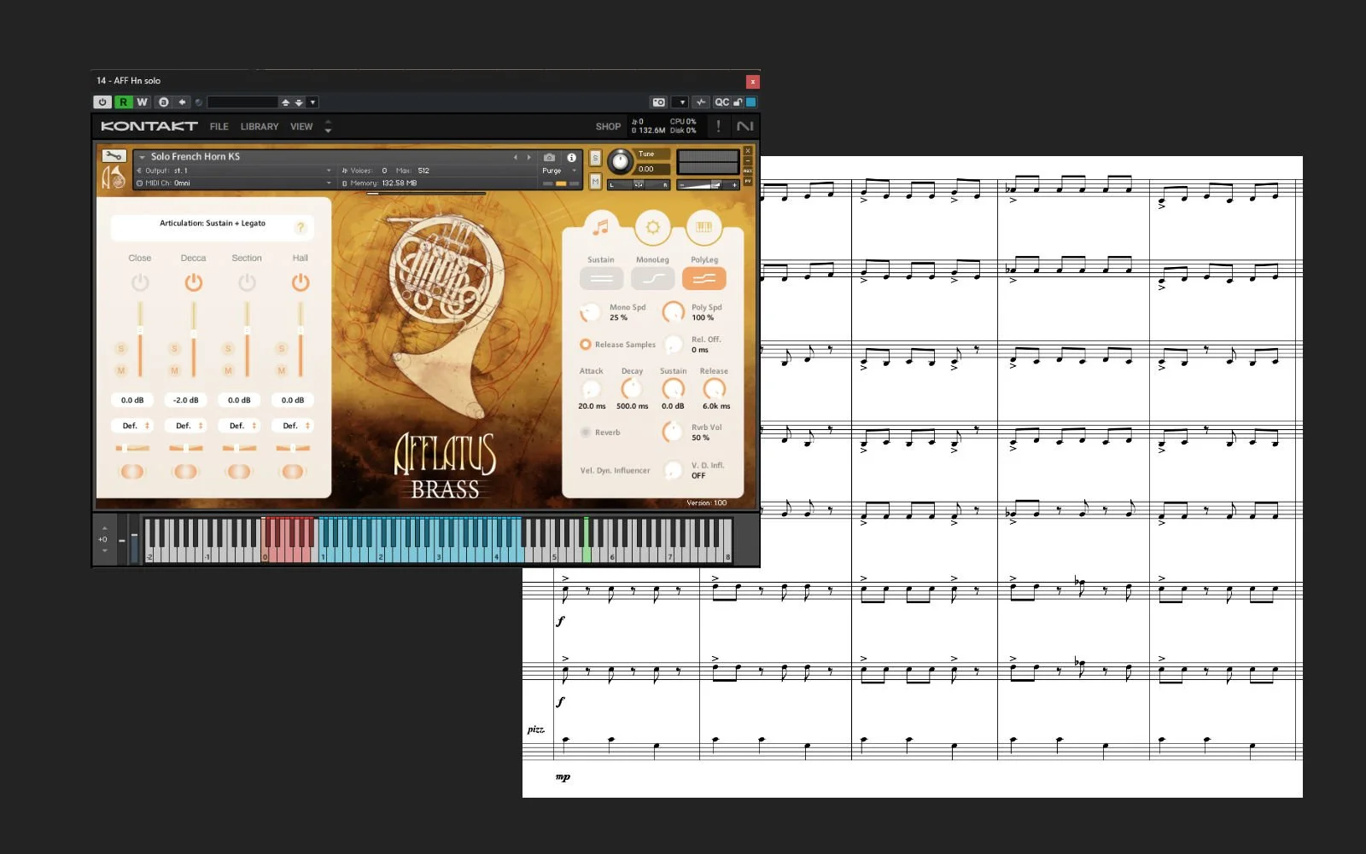Click the stereo width oval under Close mic
Screen dimensions: 1366x854
(x=132, y=471)
